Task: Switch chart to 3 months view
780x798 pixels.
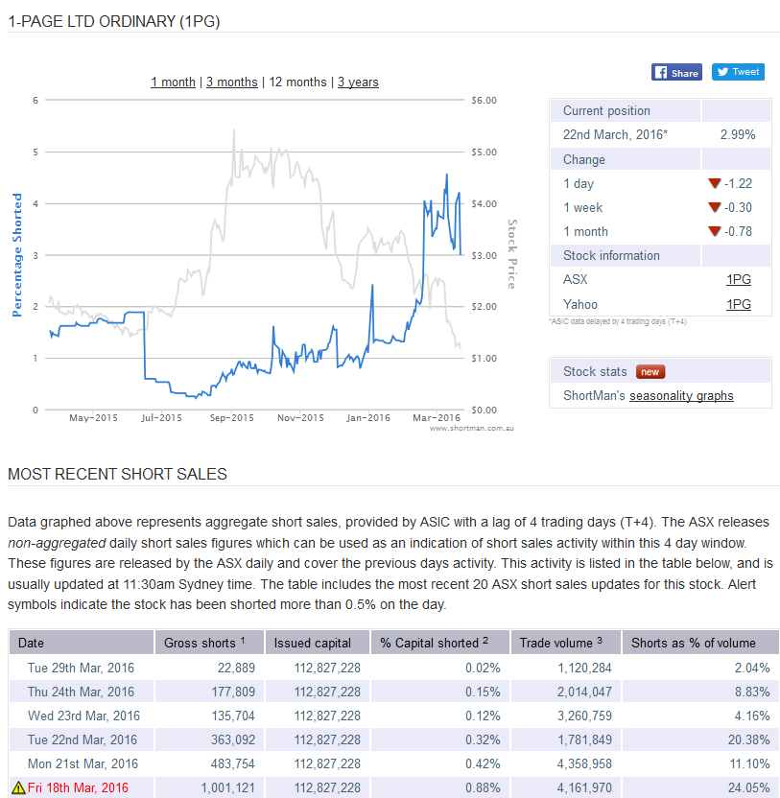Action: pos(231,82)
